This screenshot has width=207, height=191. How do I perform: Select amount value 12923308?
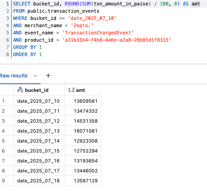(85, 141)
